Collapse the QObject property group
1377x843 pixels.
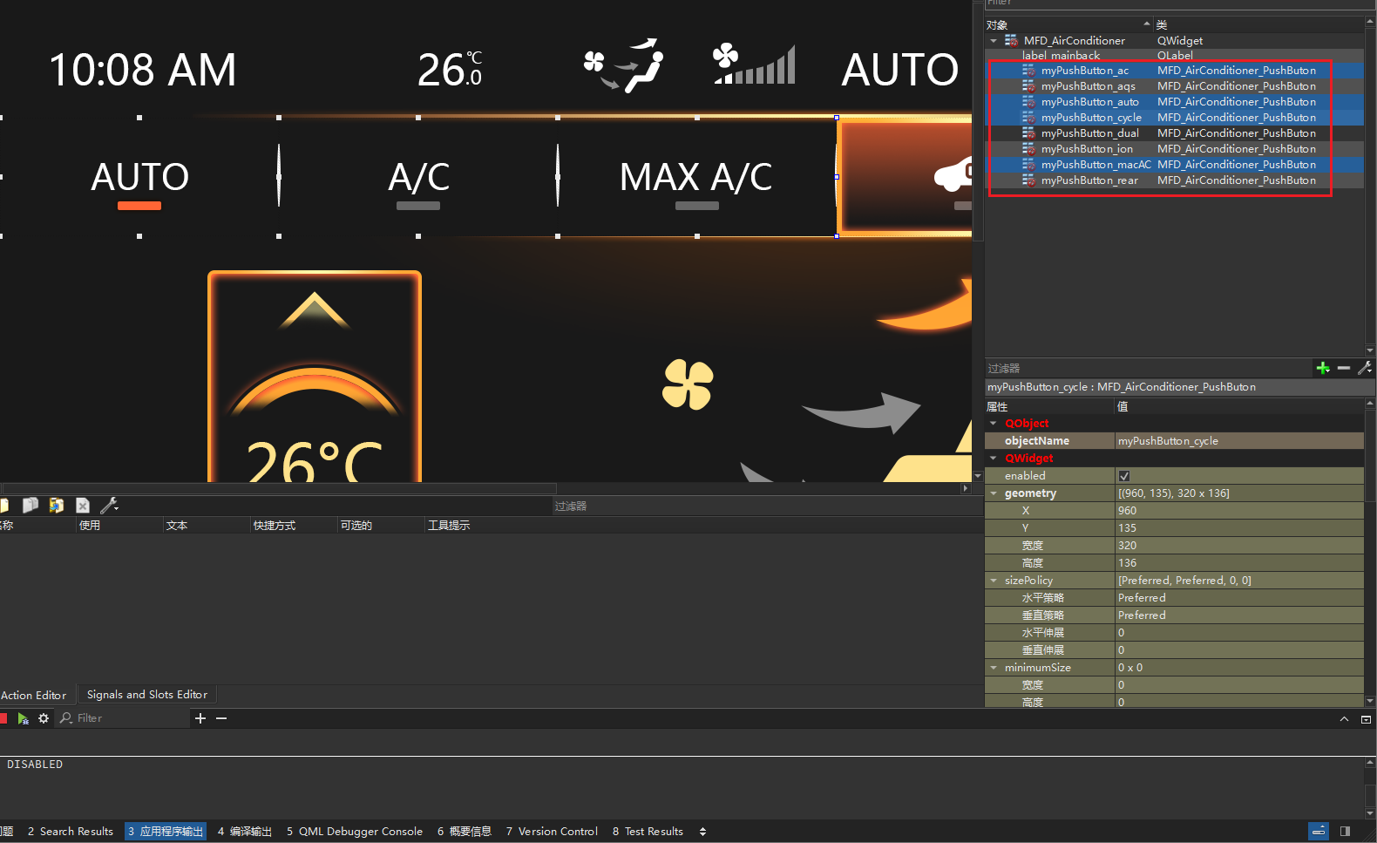pos(994,424)
